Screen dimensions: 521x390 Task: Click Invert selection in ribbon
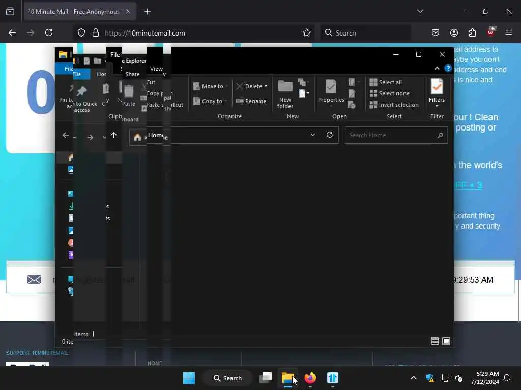click(x=394, y=105)
